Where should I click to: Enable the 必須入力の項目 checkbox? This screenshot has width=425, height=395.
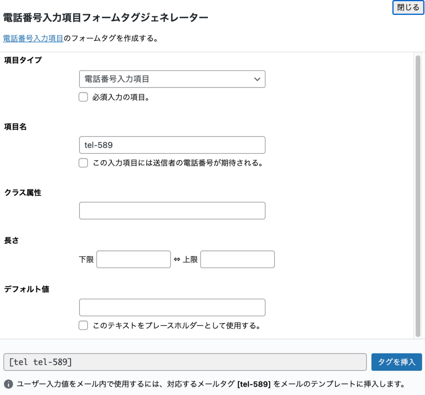coord(83,97)
